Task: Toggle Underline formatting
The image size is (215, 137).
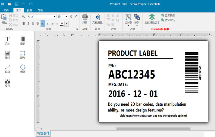Action: click(x=33, y=24)
